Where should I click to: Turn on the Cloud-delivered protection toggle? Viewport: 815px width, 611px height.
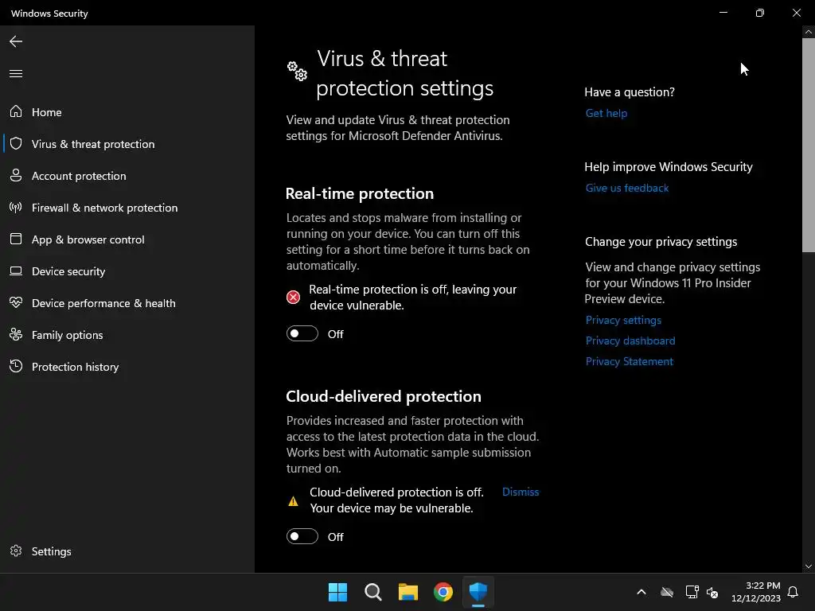(x=302, y=536)
